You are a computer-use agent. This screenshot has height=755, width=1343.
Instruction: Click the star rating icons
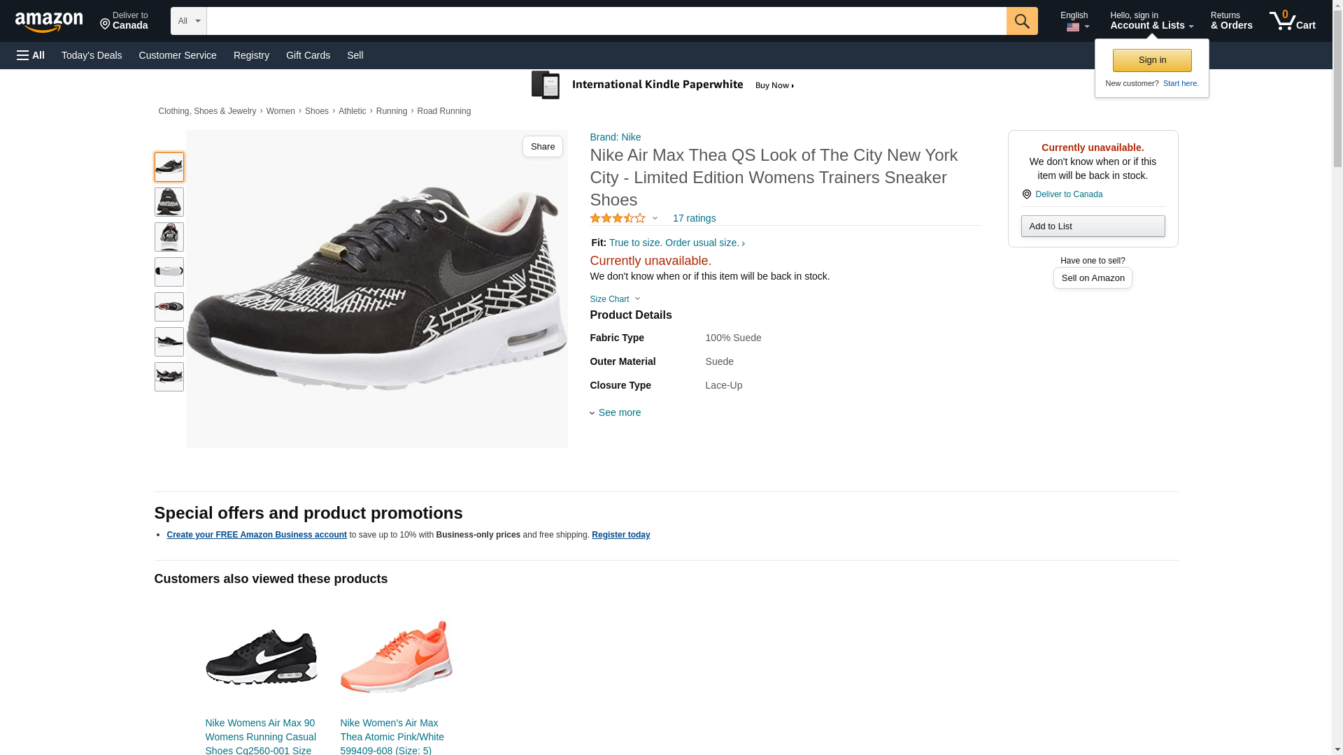pos(618,218)
